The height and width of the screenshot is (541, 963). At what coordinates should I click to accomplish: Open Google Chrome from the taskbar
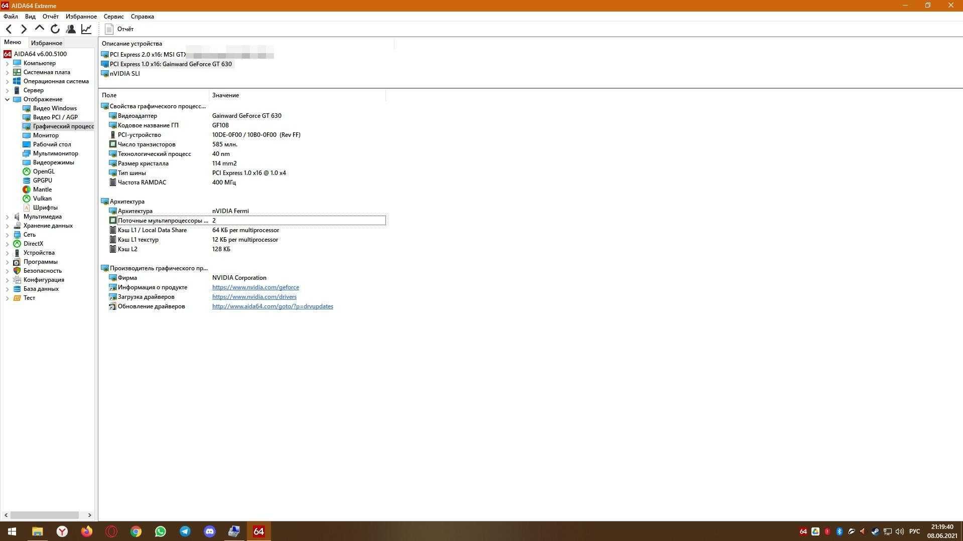(x=135, y=531)
